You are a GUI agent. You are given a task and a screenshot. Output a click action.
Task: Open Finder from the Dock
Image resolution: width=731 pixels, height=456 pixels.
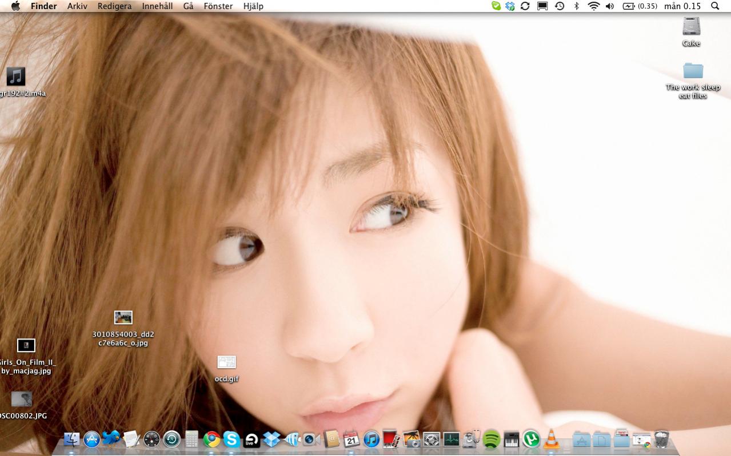(71, 439)
